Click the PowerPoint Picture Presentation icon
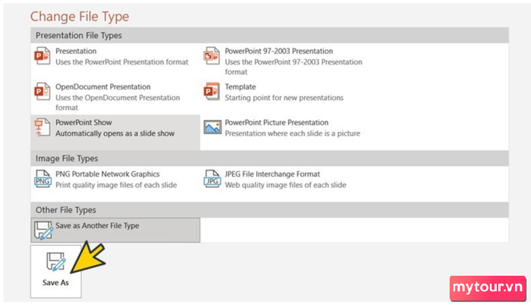This screenshot has height=307, width=531. tap(212, 127)
